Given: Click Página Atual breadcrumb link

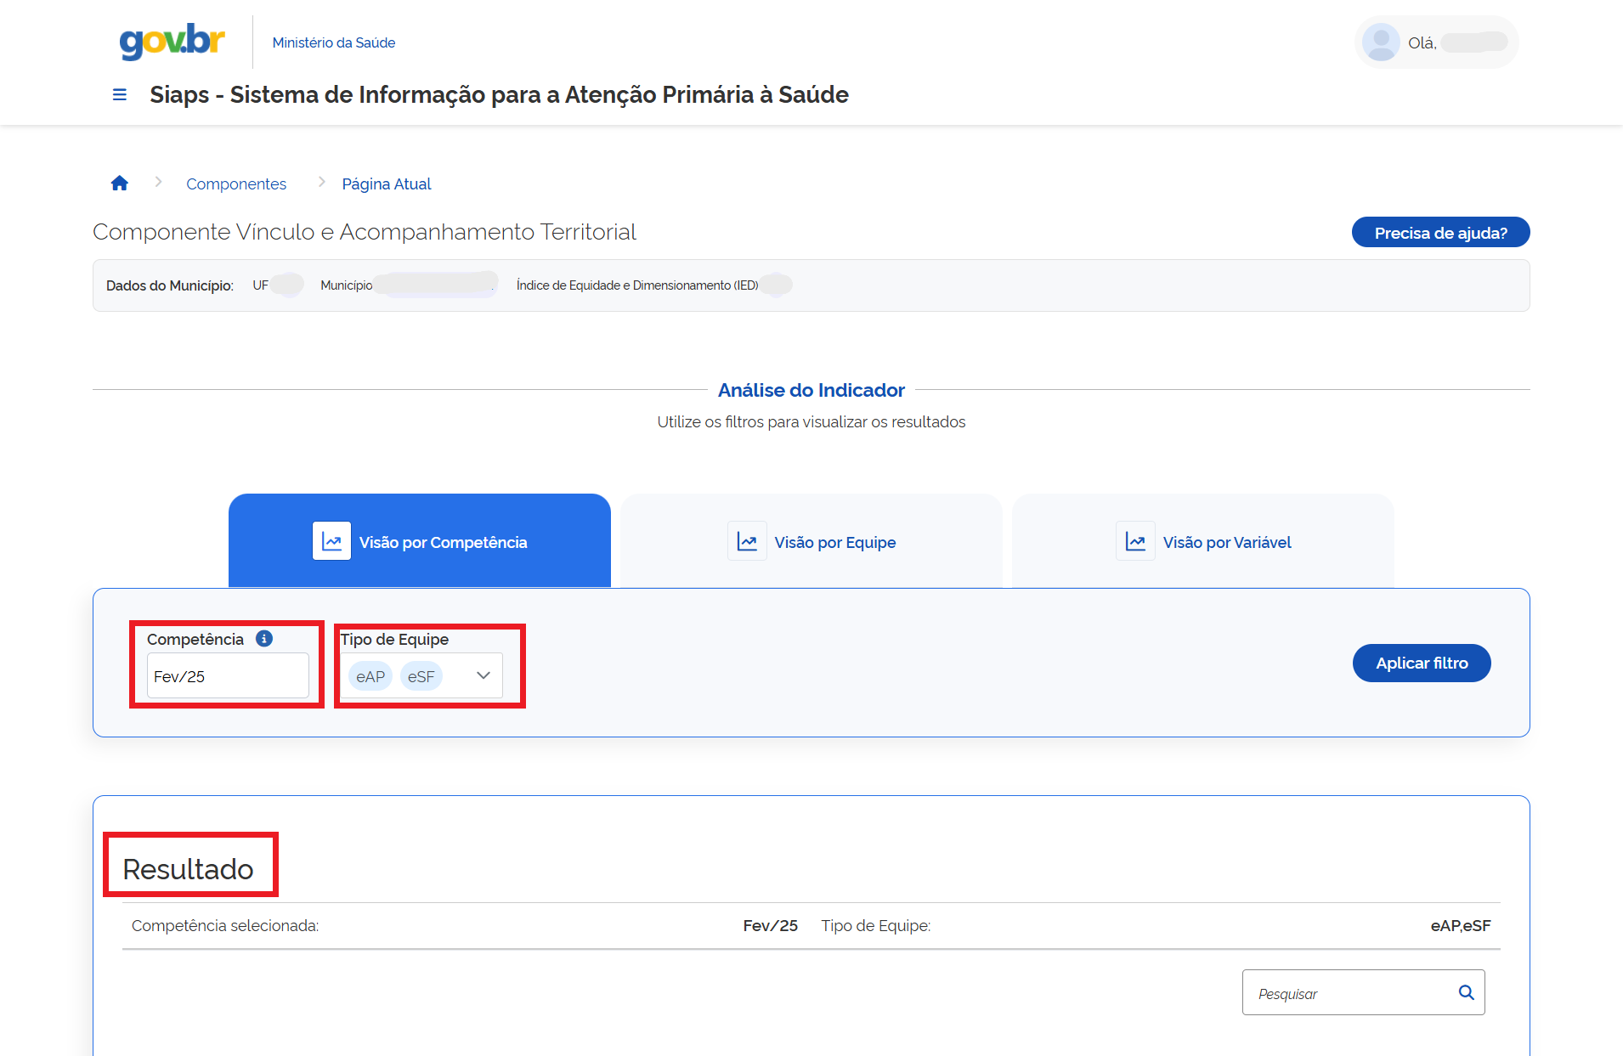Looking at the screenshot, I should [387, 184].
